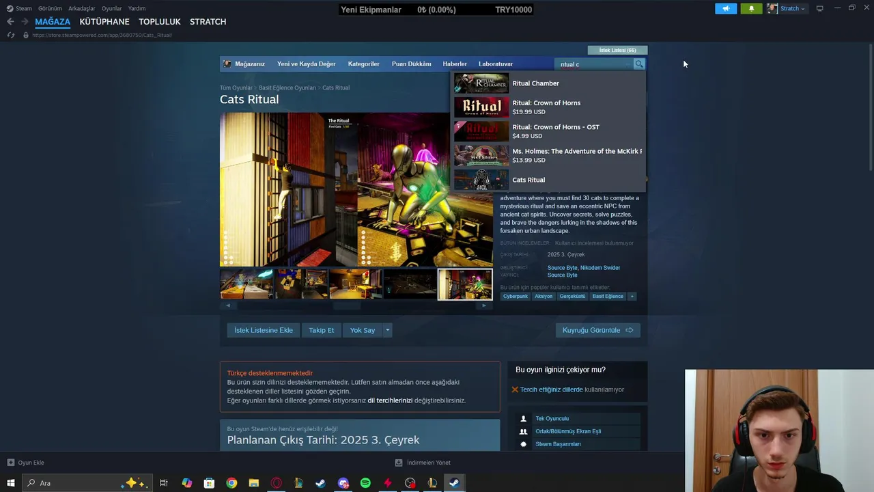Select the third screenshot thumbnail
This screenshot has height=492, width=874.
click(x=356, y=284)
